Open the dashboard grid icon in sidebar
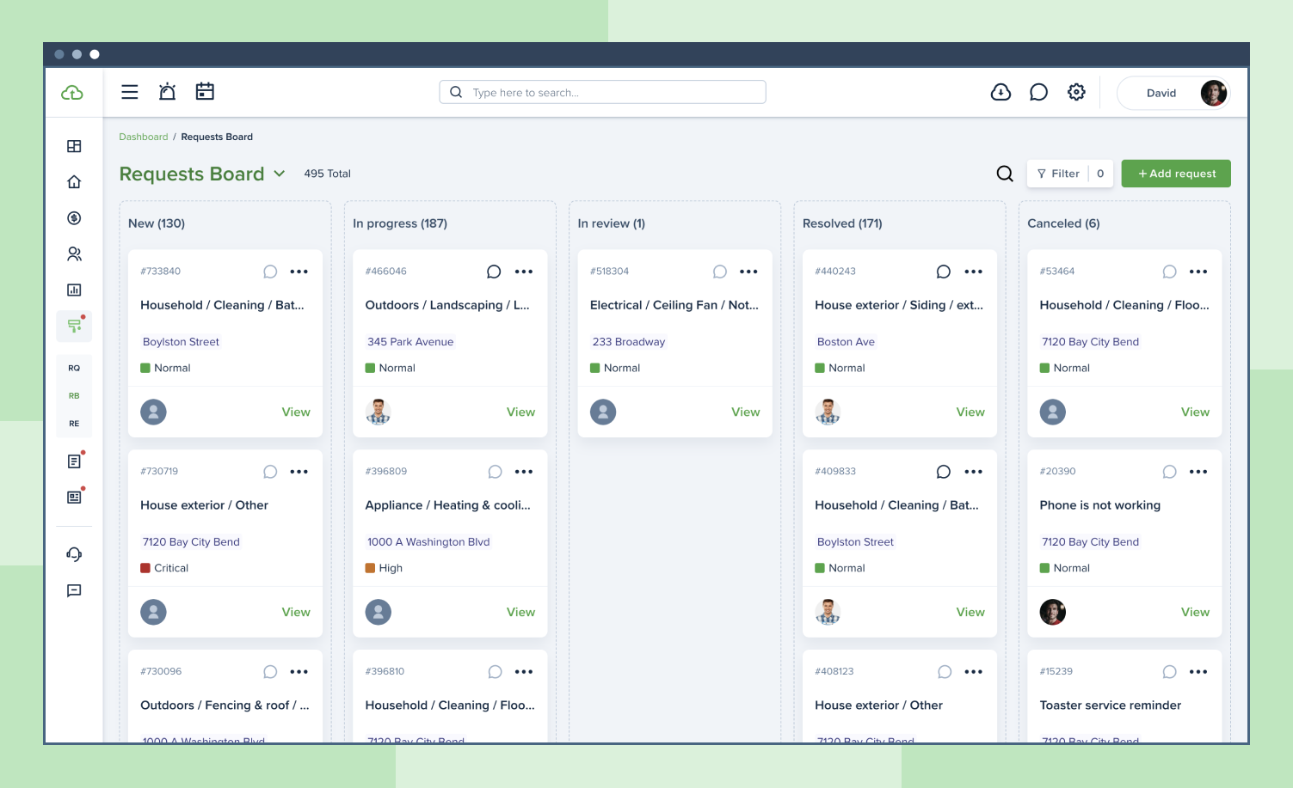 click(74, 146)
